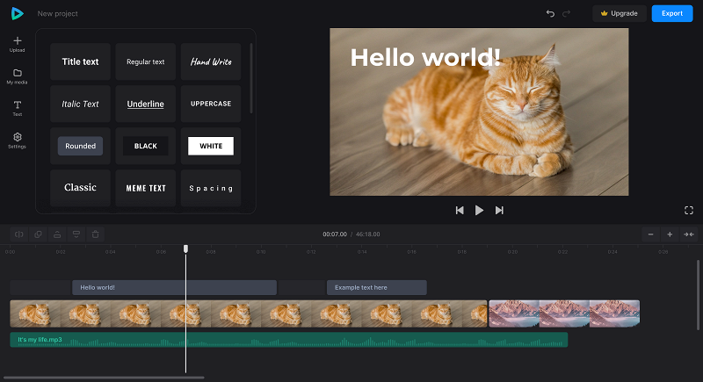Click the app logo icon
The image size is (703, 382).
17,13
